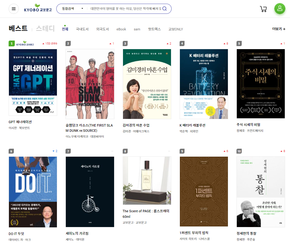The height and width of the screenshot is (247, 290).
Task: Click author text 정재호 · 프런트페이지
Action: click(250, 131)
